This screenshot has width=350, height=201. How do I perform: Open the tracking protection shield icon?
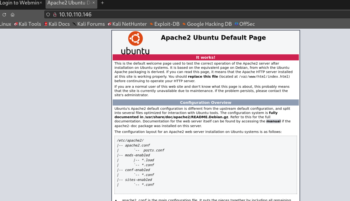click(x=48, y=15)
